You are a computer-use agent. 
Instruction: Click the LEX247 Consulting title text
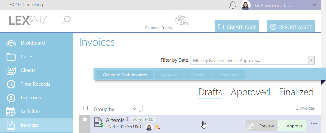25,5
